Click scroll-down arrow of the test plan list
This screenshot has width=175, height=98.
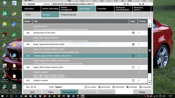[x=150, y=82]
